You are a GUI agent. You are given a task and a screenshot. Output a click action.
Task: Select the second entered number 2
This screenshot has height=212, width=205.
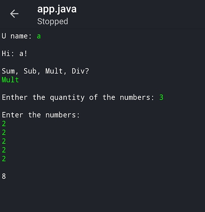[4, 132]
